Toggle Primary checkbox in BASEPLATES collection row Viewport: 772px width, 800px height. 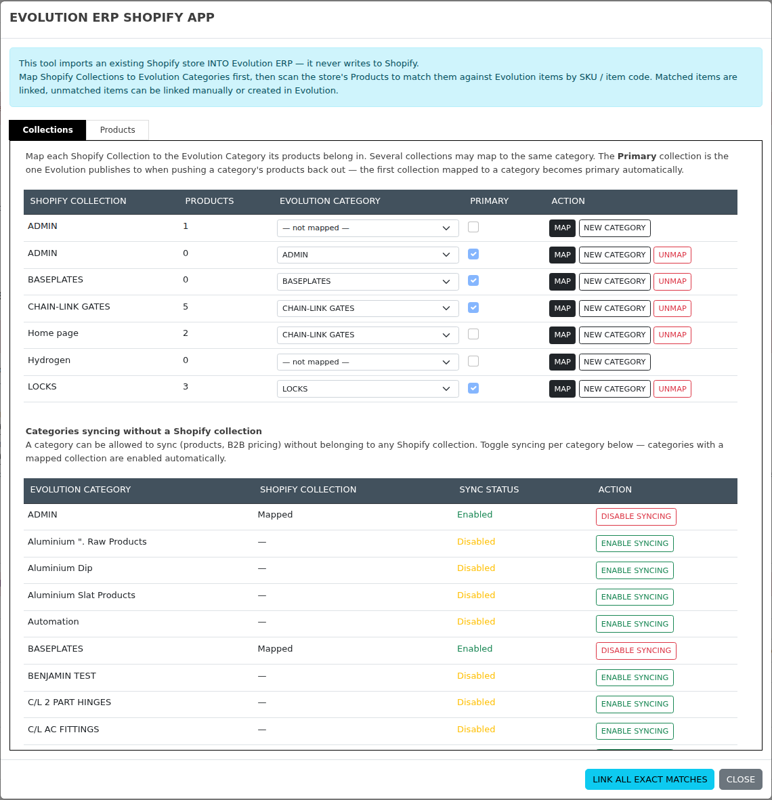point(473,280)
